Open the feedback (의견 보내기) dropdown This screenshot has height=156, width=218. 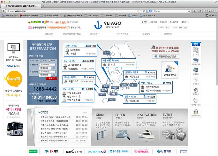[210, 11]
